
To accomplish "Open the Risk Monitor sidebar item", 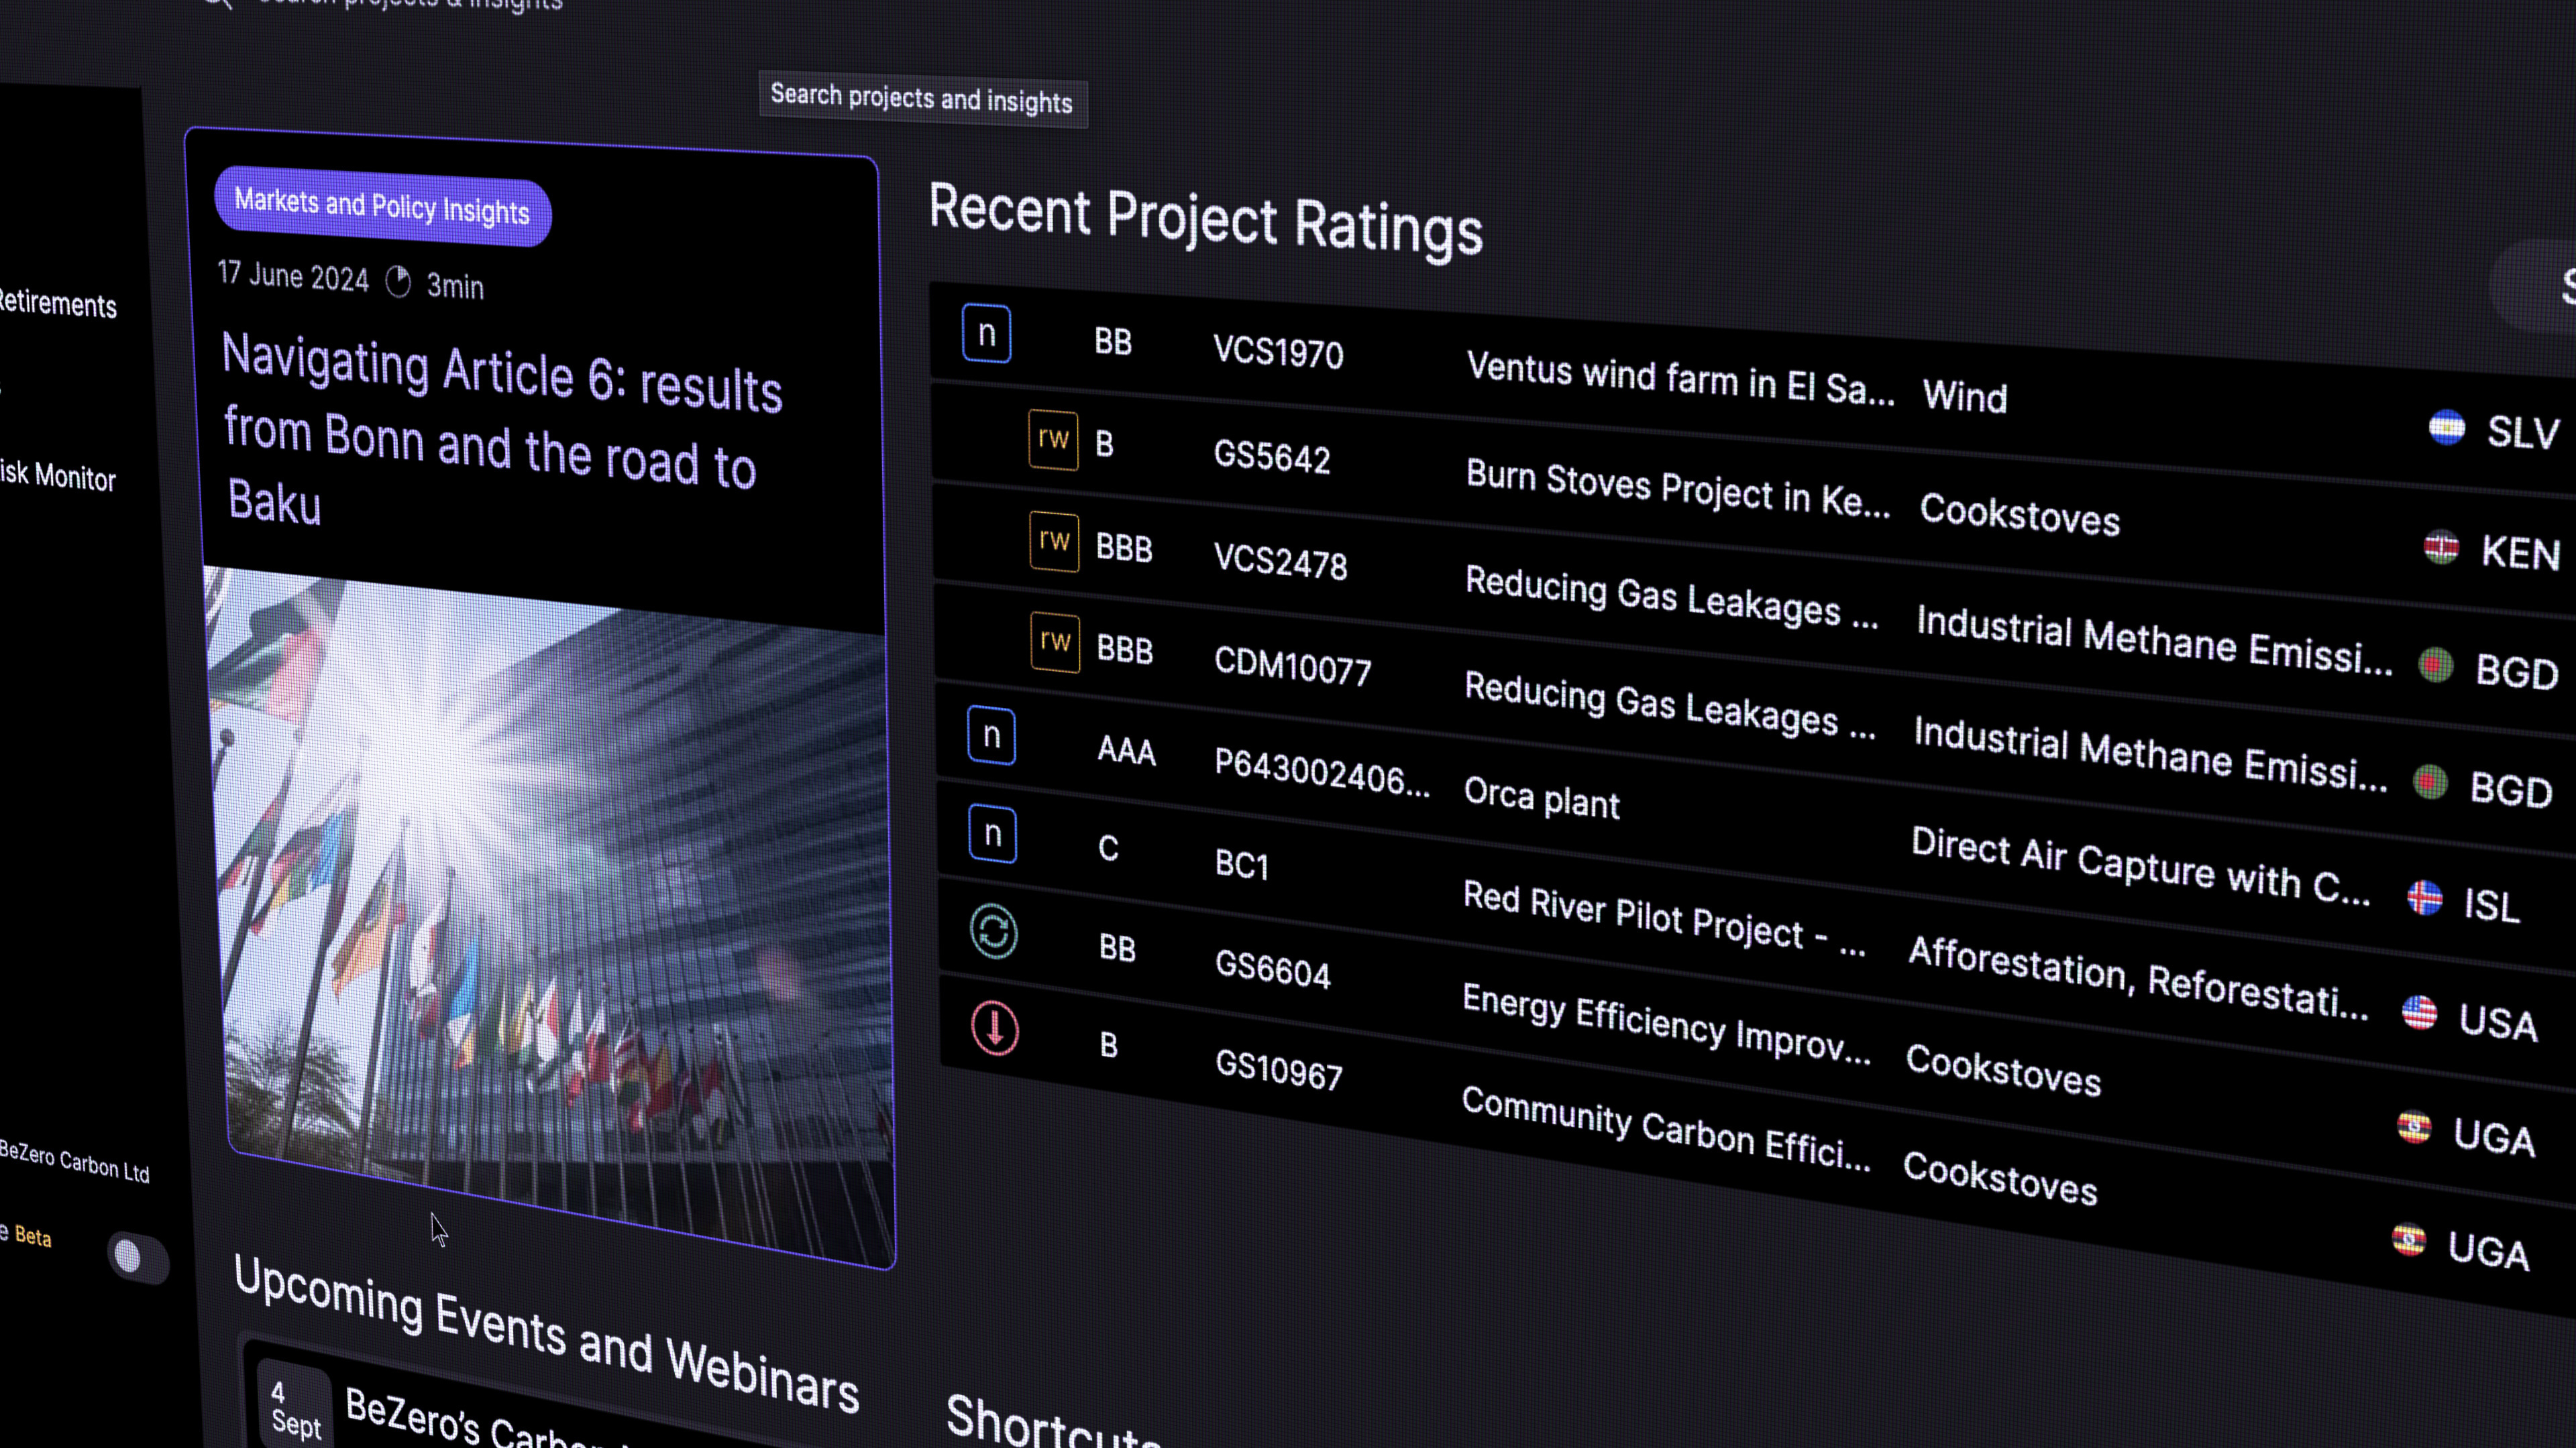I will [58, 477].
